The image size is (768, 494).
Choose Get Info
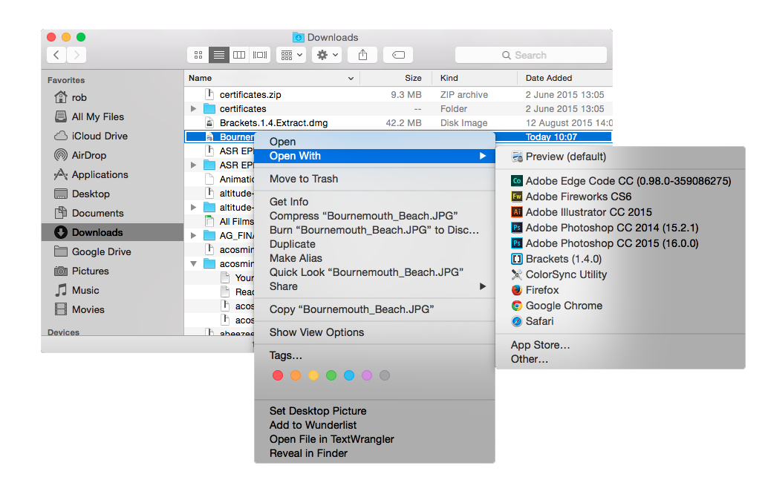374,202
